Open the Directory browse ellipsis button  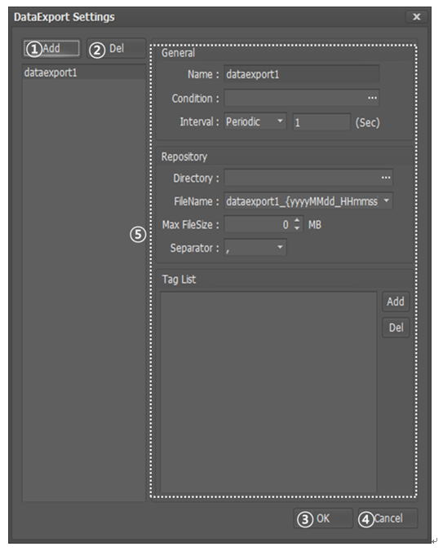(x=386, y=178)
